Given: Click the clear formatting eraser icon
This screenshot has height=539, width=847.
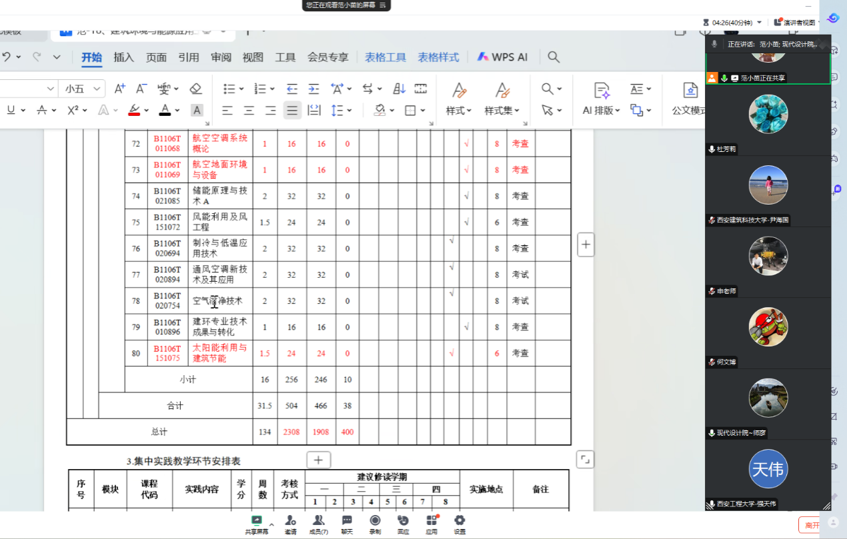Looking at the screenshot, I should coord(195,89).
